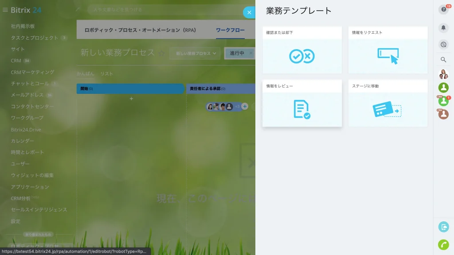Open 設定 in the left menu

16,221
